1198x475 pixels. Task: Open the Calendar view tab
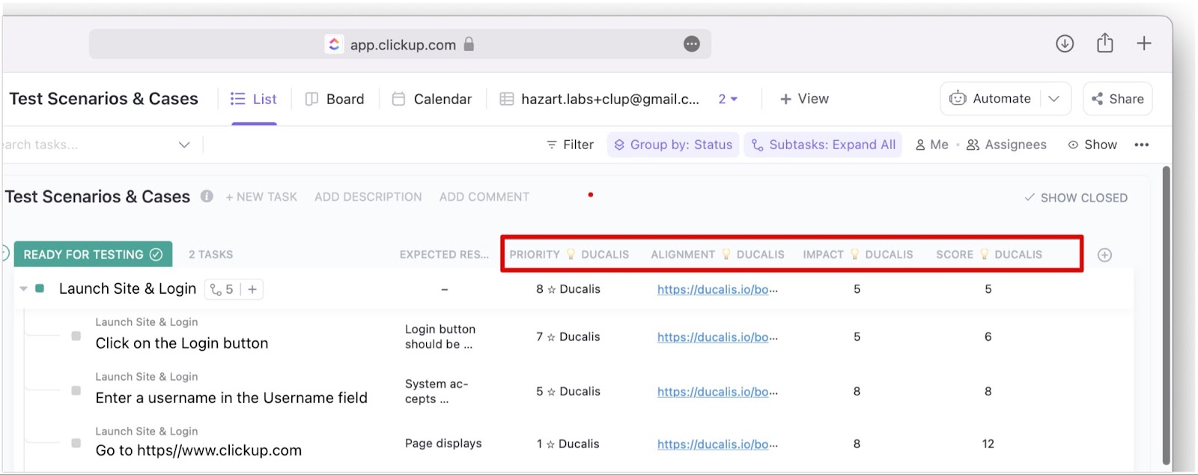[432, 99]
